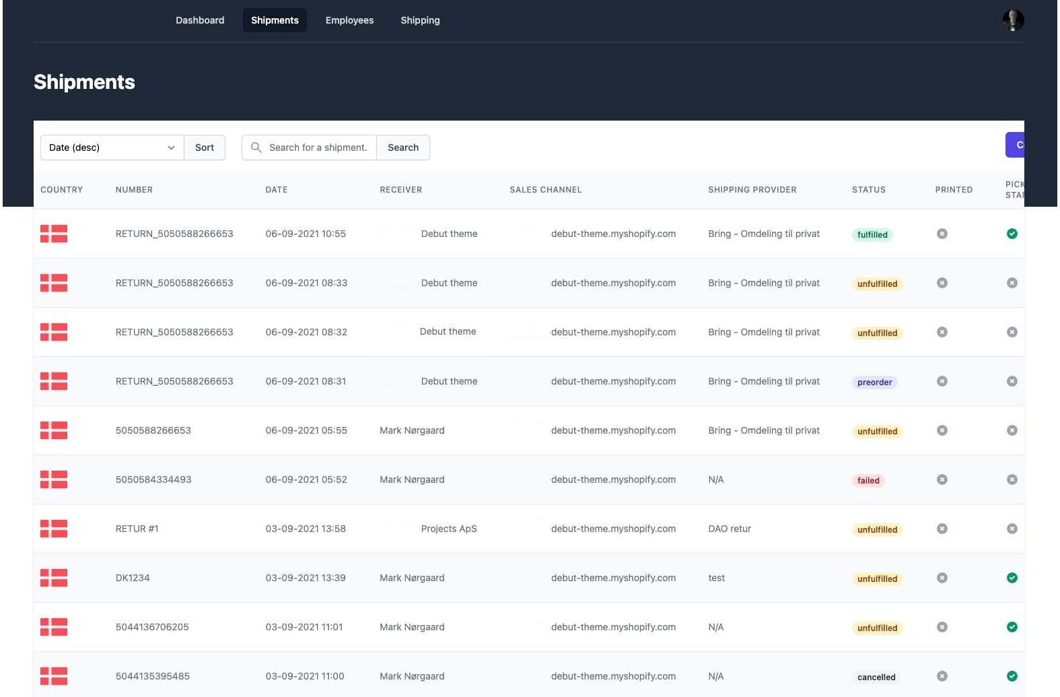Click the purple button at the top right

pyautogui.click(x=1015, y=145)
